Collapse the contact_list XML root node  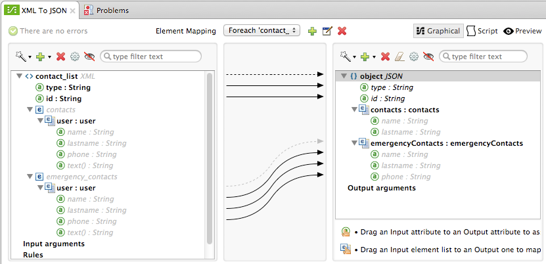click(18, 76)
